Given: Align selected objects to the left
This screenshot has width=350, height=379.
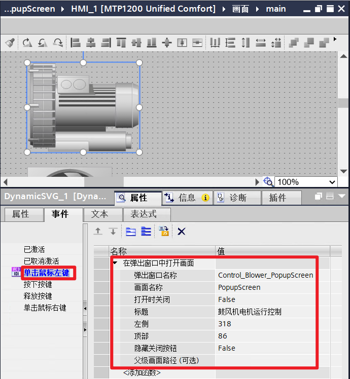Looking at the screenshot, I should coord(76,43).
